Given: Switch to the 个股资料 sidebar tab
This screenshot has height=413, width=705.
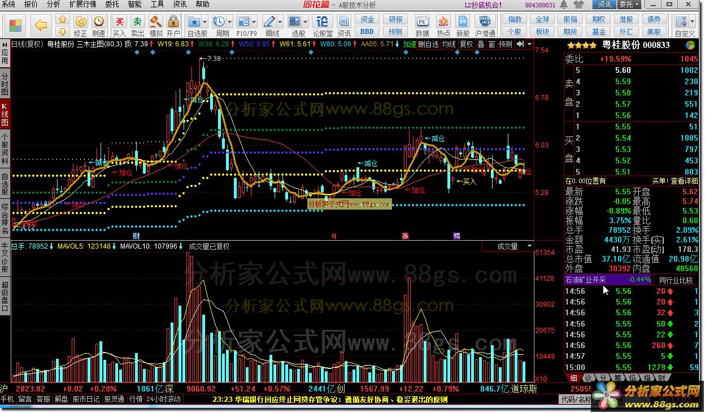Looking at the screenshot, I should click(x=5, y=149).
